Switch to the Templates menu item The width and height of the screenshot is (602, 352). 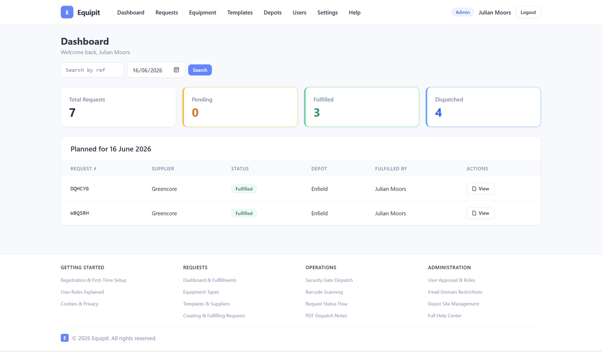(x=240, y=13)
